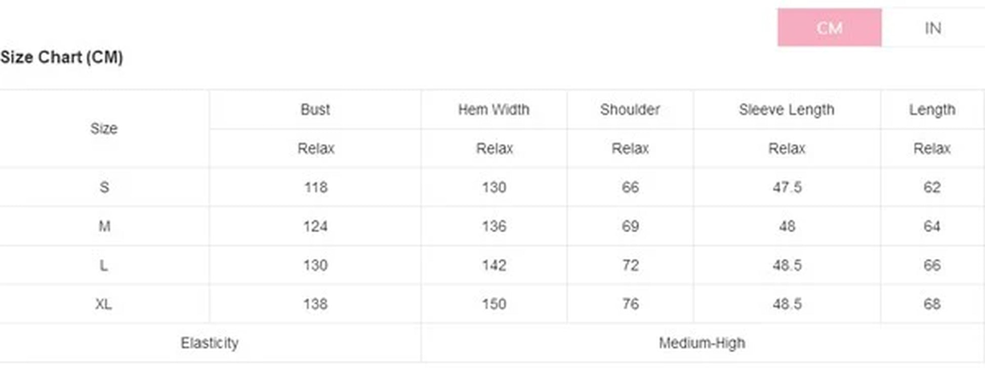Click the L size row label

[x=104, y=265]
